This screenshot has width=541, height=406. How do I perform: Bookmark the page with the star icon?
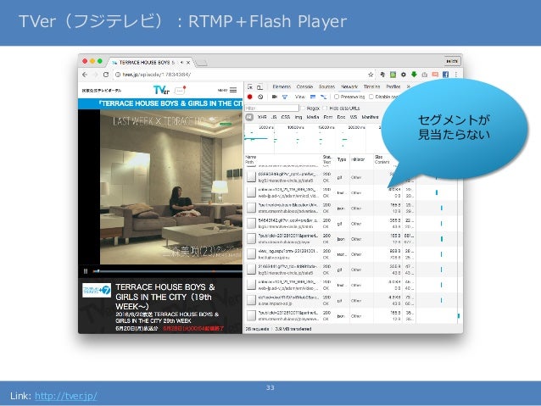[371, 75]
